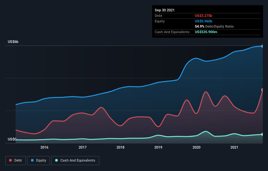Click the US$5.960b equity value

click(x=203, y=21)
